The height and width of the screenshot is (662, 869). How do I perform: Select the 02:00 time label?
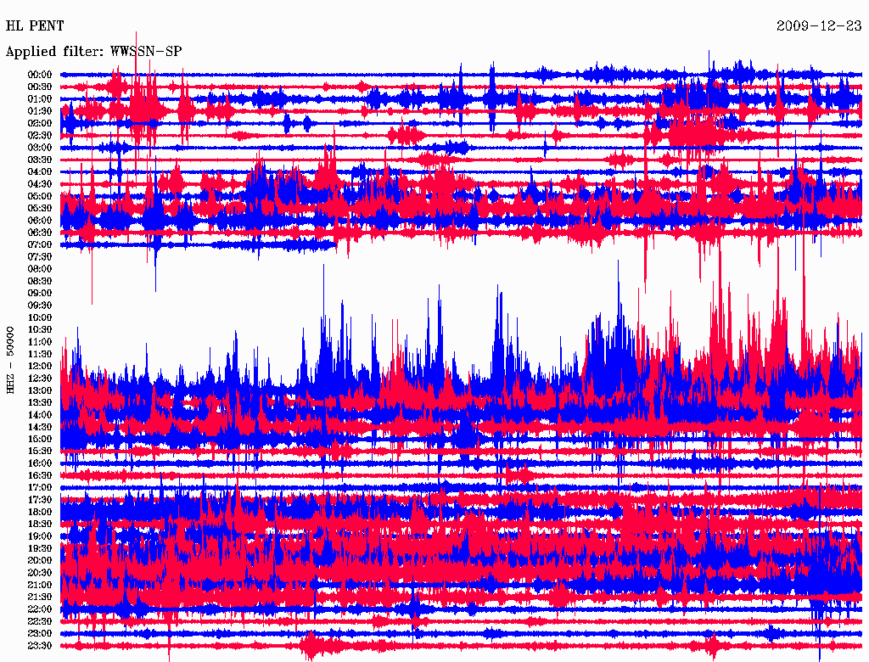coord(40,123)
